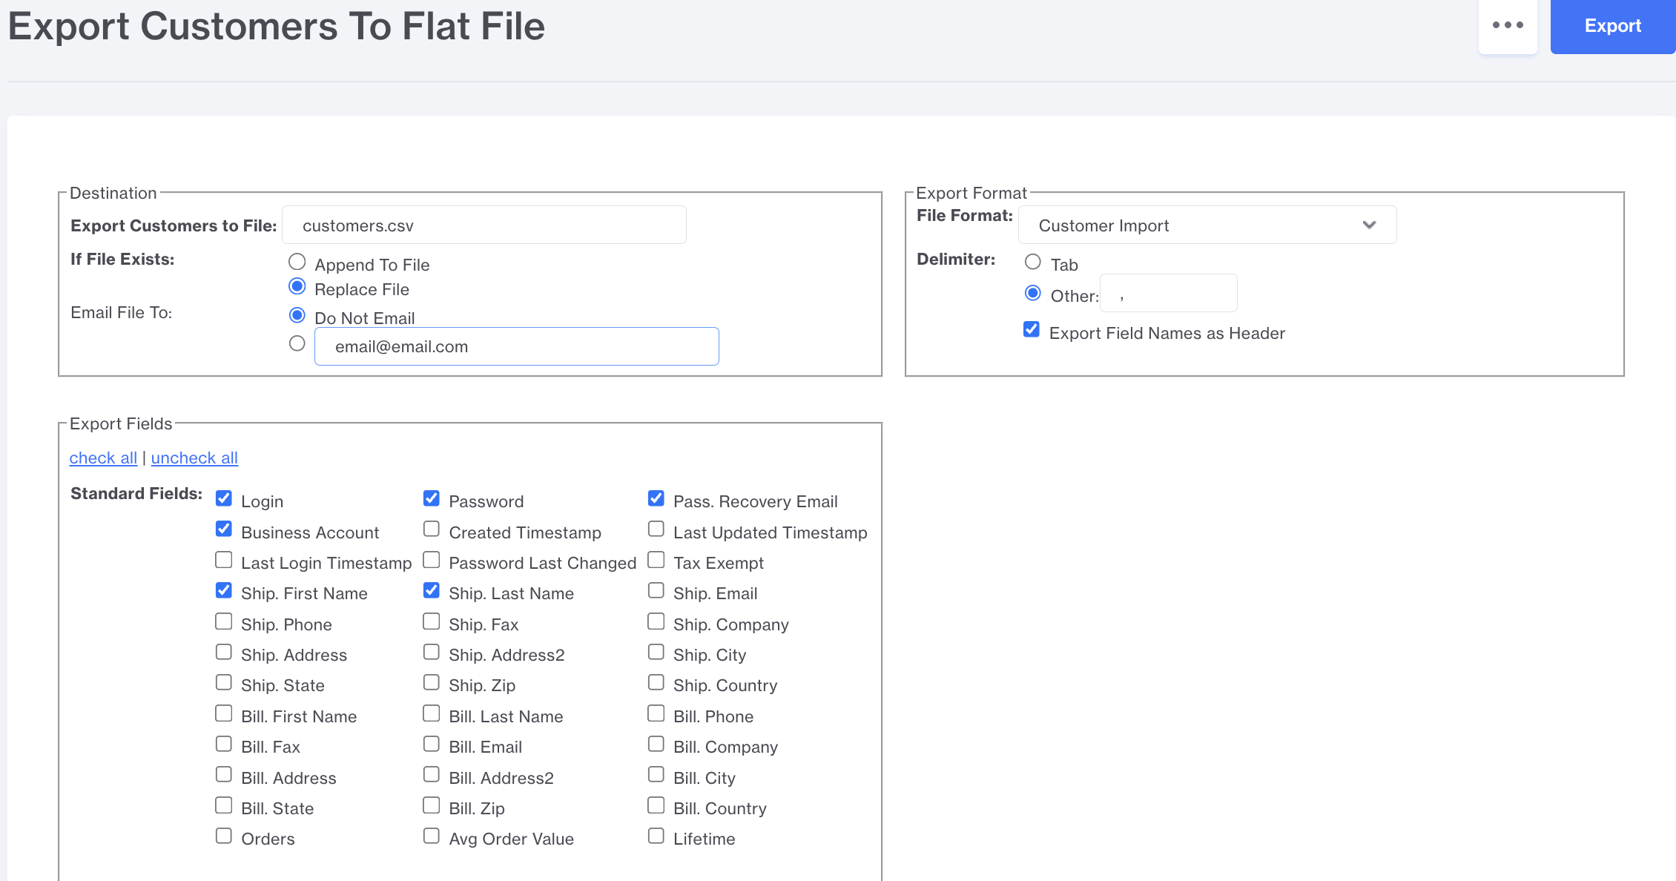Viewport: 1676px width, 881px height.
Task: Check the Bill. First Name checkbox
Action: click(x=223, y=713)
